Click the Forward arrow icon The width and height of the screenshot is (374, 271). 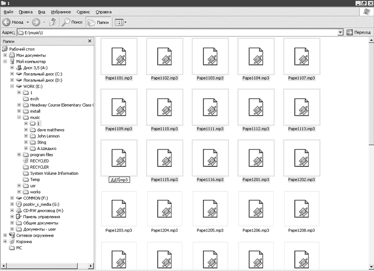tap(36, 22)
